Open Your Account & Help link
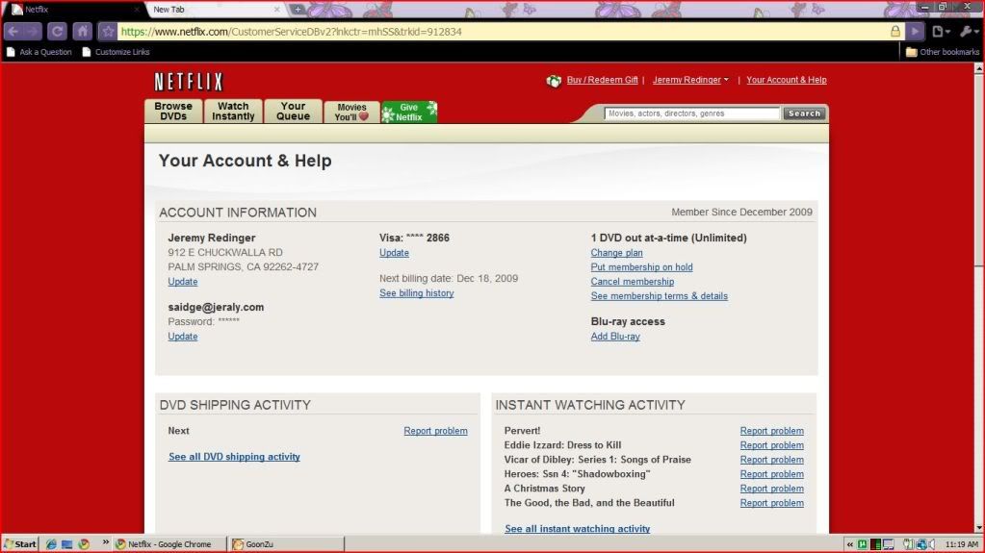This screenshot has width=985, height=553. click(x=786, y=80)
